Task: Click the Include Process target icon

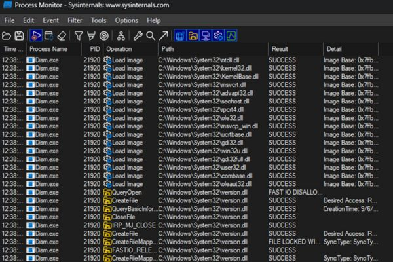Action: click(103, 35)
